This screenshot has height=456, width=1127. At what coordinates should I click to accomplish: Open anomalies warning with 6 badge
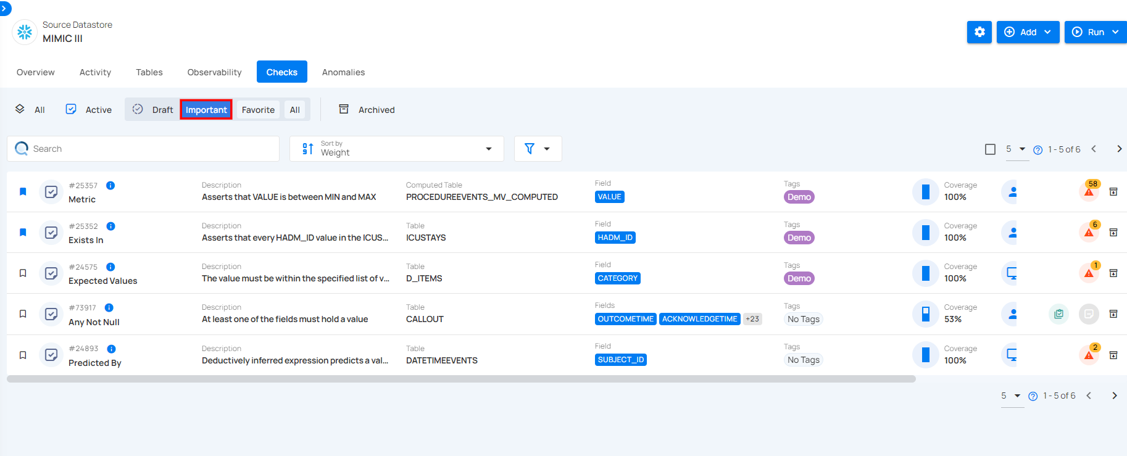[1089, 231]
